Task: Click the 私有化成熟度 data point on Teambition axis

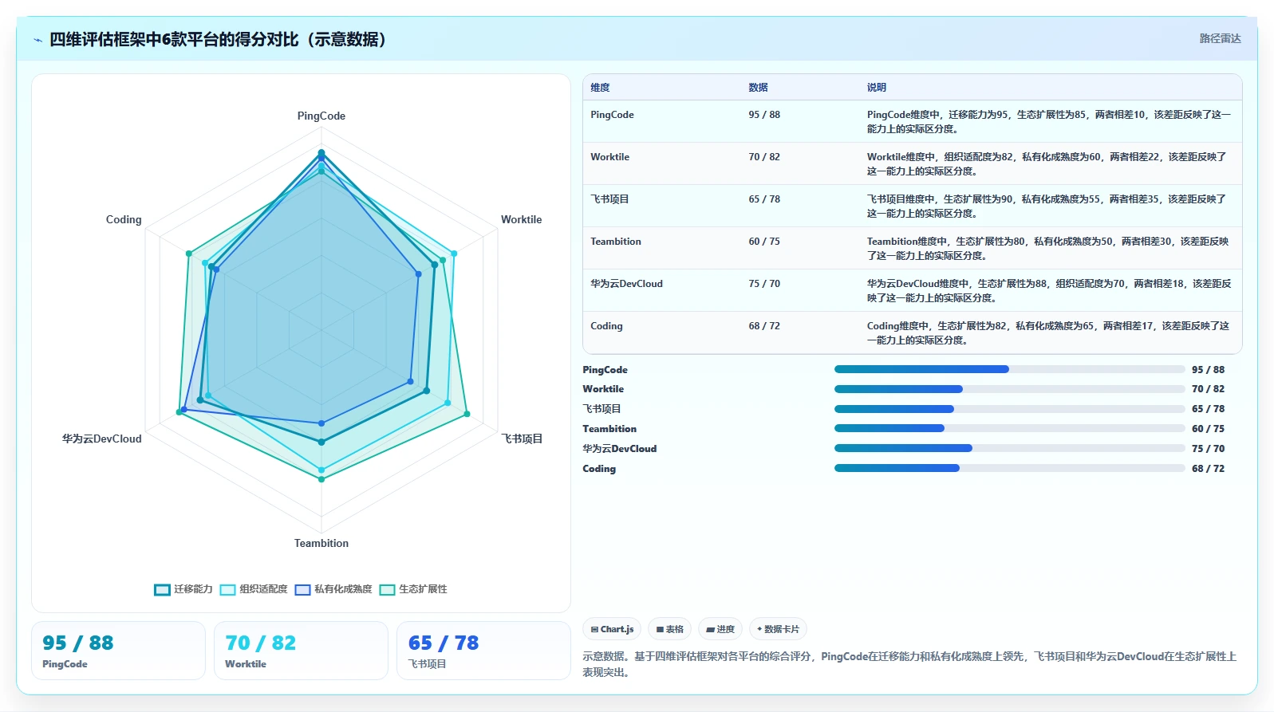Action: (321, 423)
